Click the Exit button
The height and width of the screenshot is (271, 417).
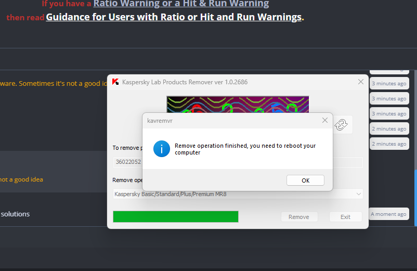pyautogui.click(x=345, y=217)
